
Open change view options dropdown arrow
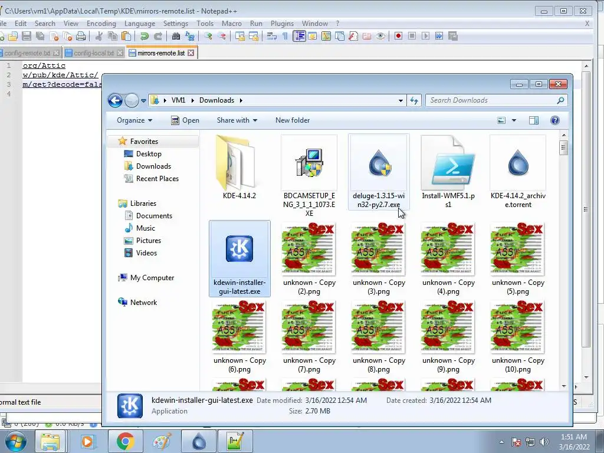click(514, 120)
